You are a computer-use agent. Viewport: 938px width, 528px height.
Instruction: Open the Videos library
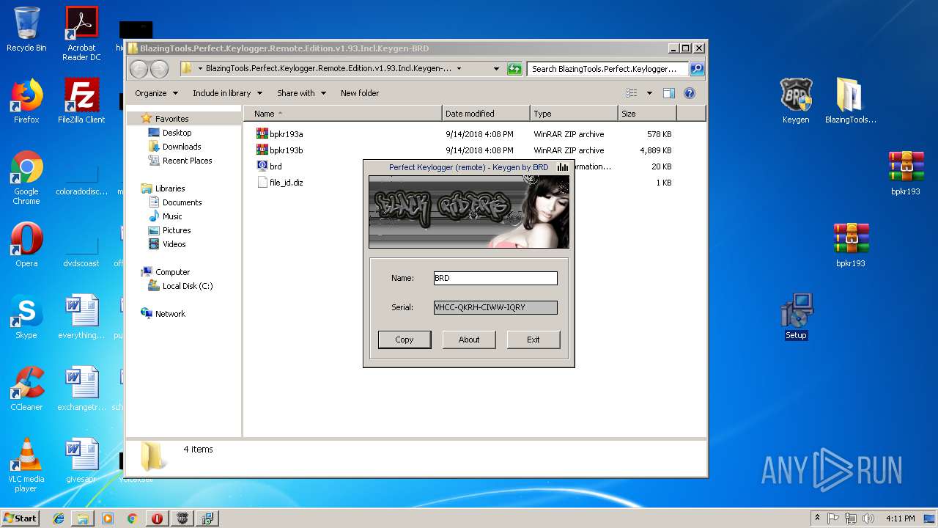click(174, 244)
